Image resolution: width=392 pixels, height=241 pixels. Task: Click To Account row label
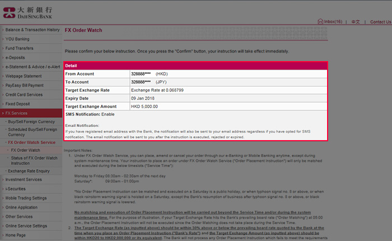pyautogui.click(x=77, y=82)
